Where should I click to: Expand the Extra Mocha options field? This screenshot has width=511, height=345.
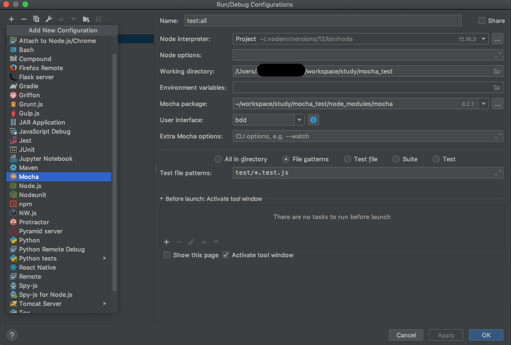click(x=498, y=136)
